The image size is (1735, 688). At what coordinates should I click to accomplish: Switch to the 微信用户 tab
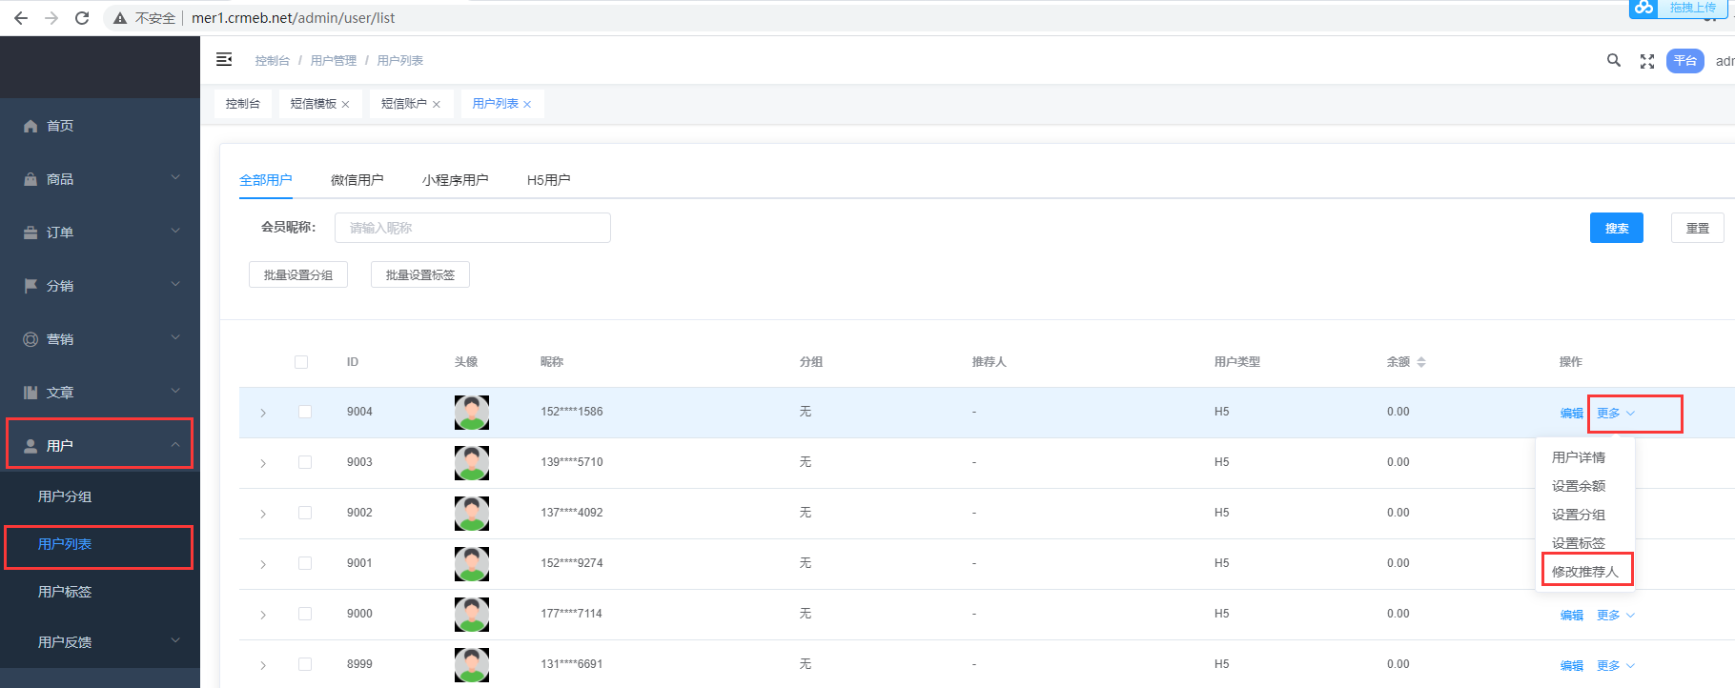pyautogui.click(x=357, y=180)
